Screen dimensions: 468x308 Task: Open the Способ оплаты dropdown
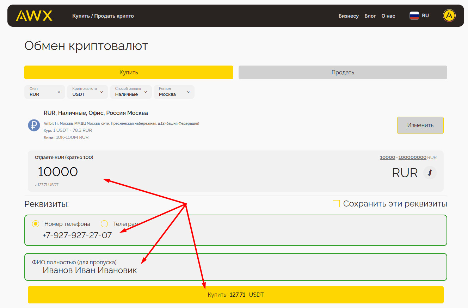pyautogui.click(x=131, y=92)
